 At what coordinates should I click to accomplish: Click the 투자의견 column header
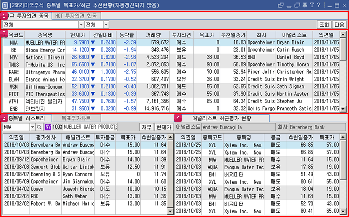(181, 35)
